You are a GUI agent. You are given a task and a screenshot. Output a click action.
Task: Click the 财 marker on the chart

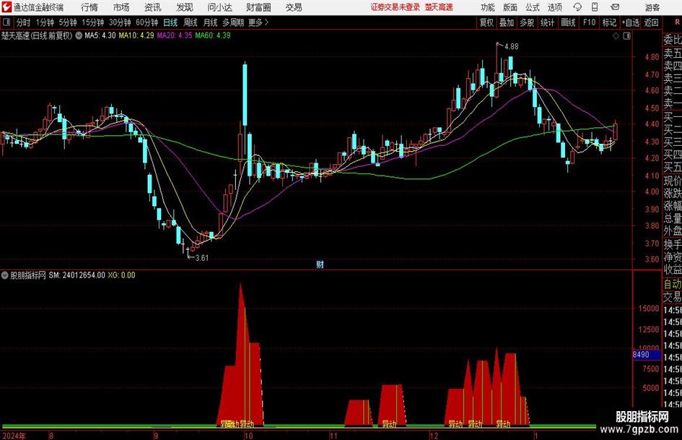coord(320,264)
